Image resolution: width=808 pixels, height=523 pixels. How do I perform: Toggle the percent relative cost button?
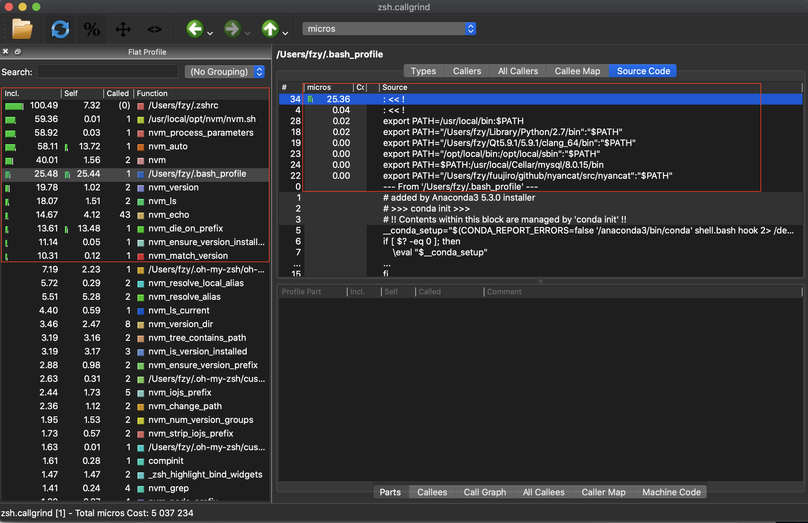click(x=92, y=29)
